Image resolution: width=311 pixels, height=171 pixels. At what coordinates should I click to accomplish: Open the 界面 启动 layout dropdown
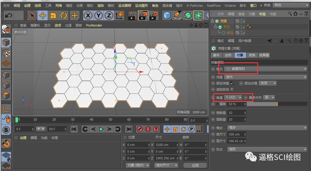(291, 5)
